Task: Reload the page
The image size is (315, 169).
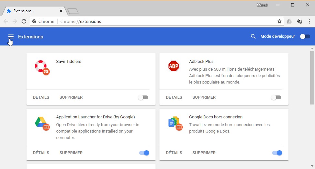Action: coord(24,21)
